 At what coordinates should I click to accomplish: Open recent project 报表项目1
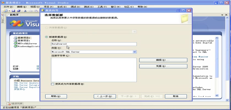pyautogui.click(x=24, y=41)
